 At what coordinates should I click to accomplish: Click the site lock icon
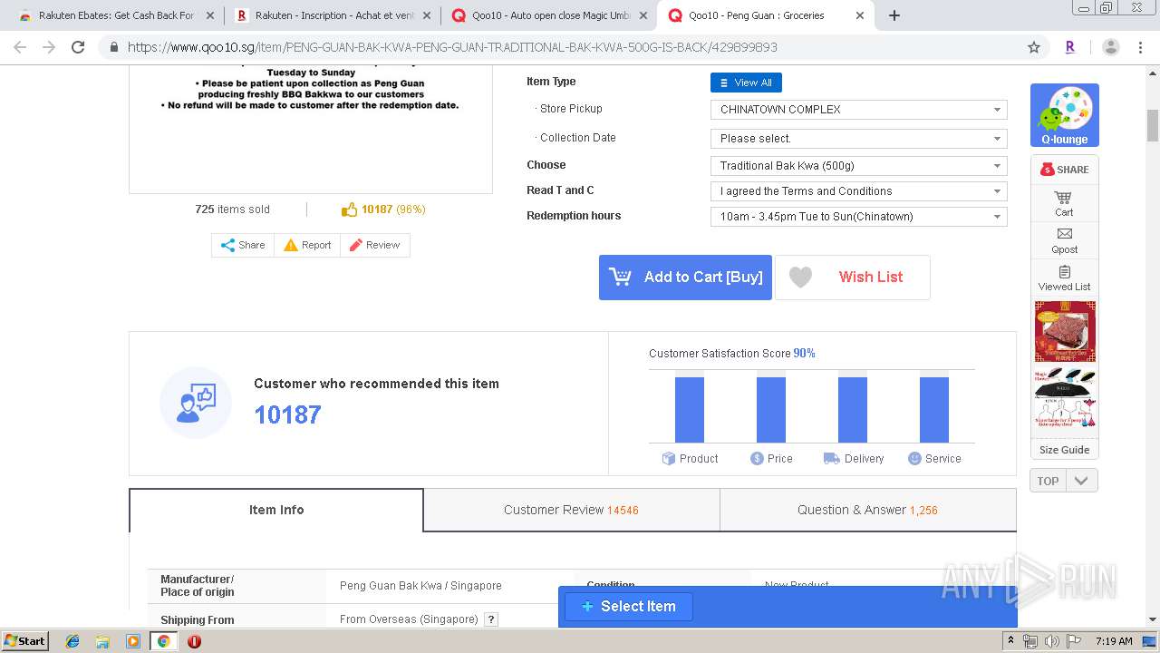[113, 47]
